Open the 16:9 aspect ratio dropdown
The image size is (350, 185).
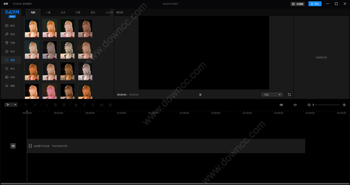pos(272,95)
